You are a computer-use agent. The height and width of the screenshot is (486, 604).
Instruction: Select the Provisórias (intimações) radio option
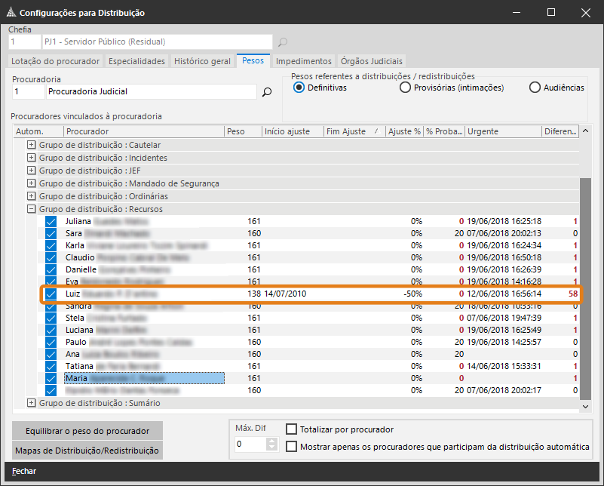(406, 88)
